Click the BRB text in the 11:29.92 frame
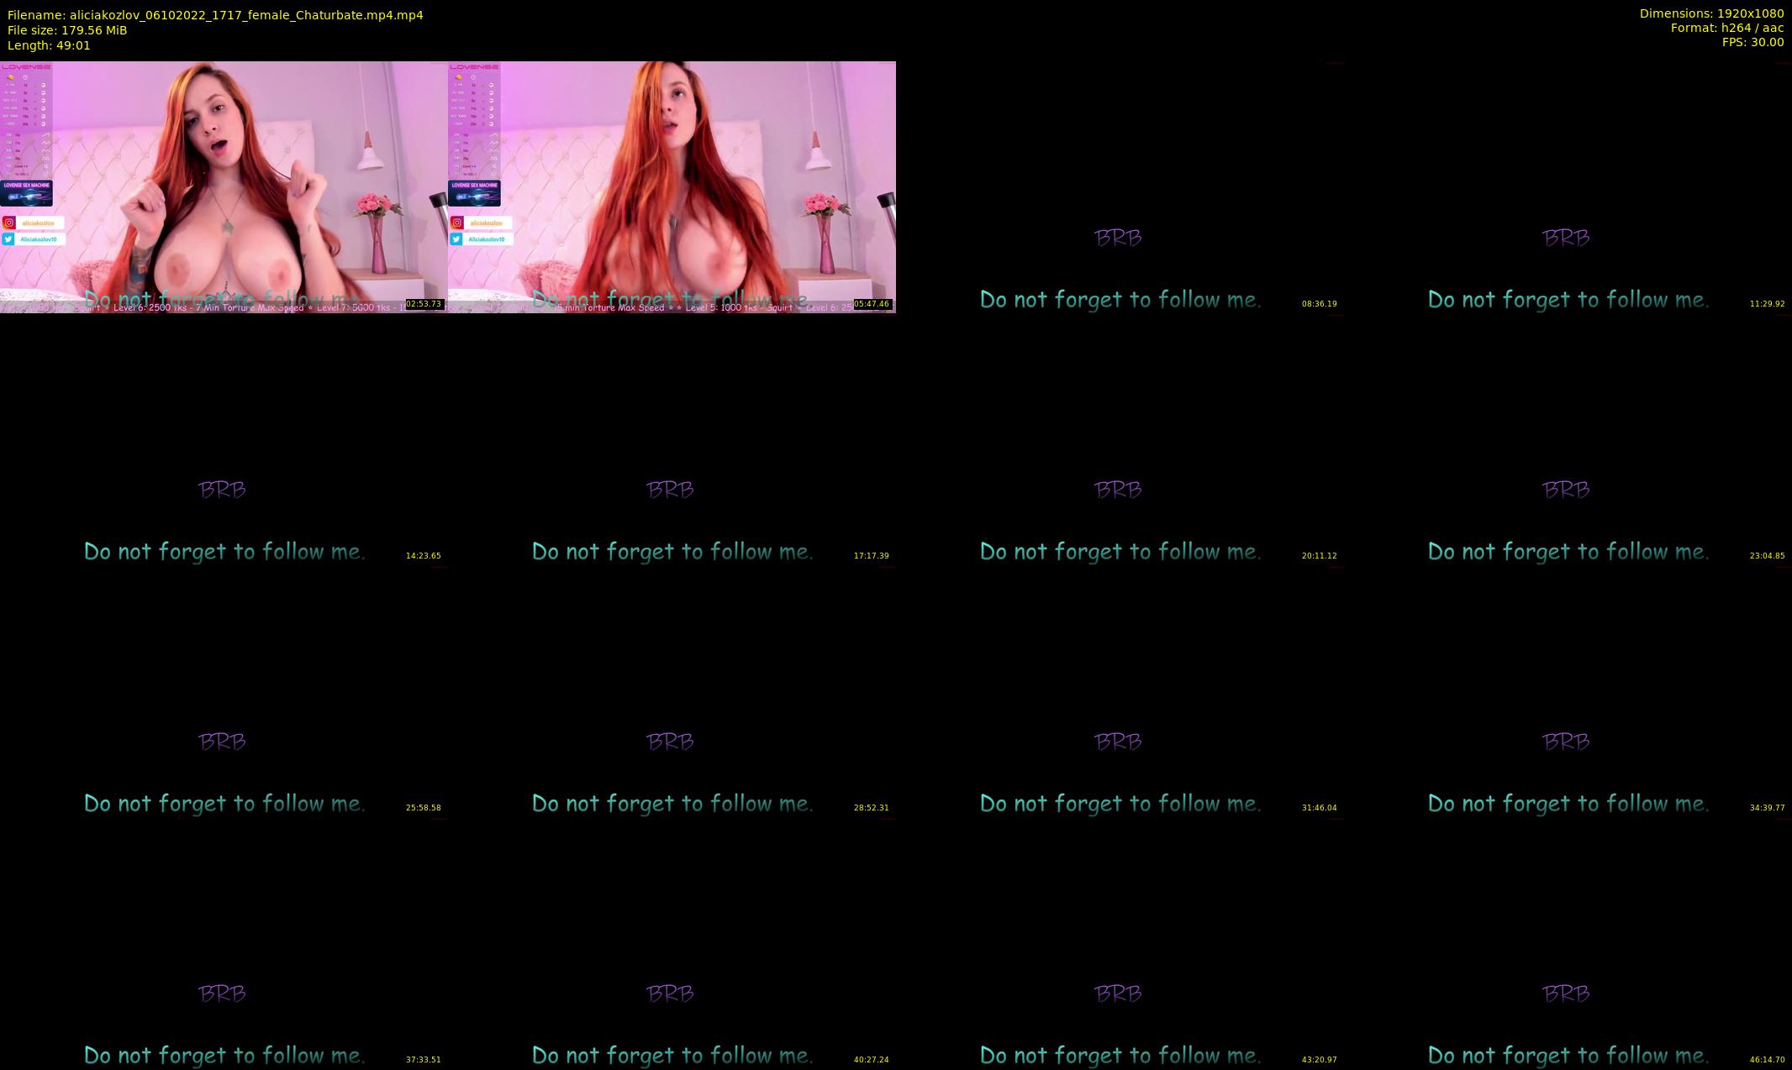This screenshot has width=1792, height=1070. pyautogui.click(x=1566, y=239)
